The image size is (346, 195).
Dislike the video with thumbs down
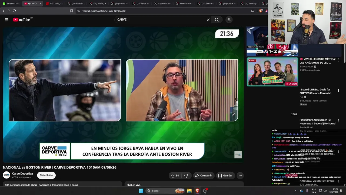(186, 175)
